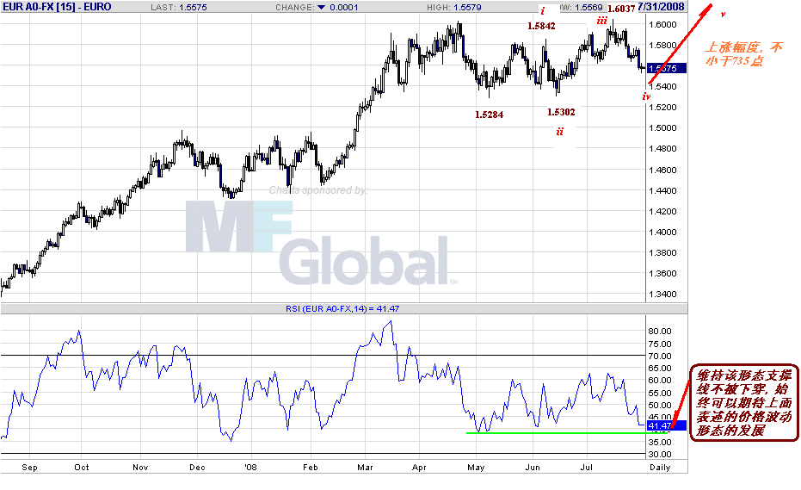Click the 'Oct' month label on time axis
Screen dimensions: 801x490
[81, 468]
